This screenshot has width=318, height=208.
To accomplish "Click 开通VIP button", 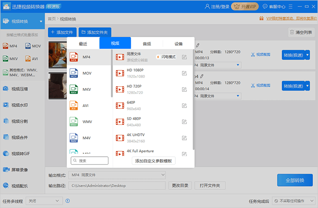I will tap(245, 7).
